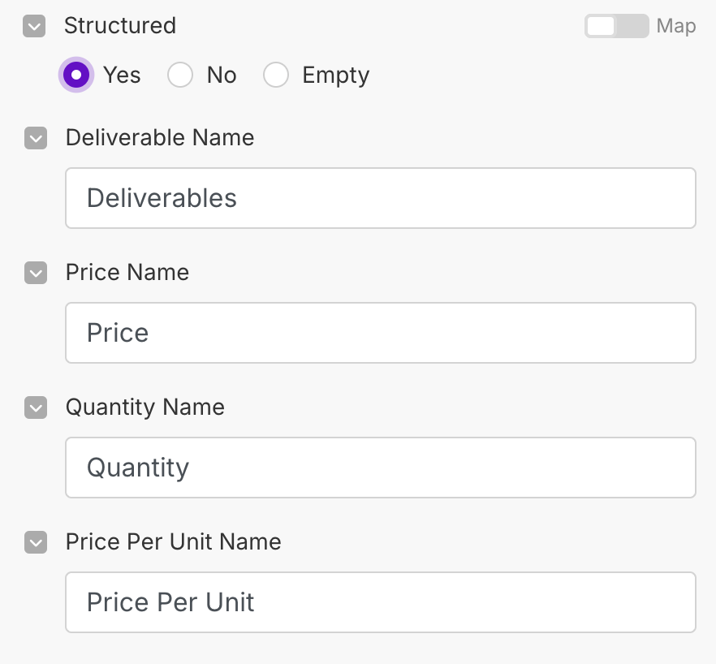Click the Price Per Unit input field
This screenshot has height=664, width=716.
[381, 601]
